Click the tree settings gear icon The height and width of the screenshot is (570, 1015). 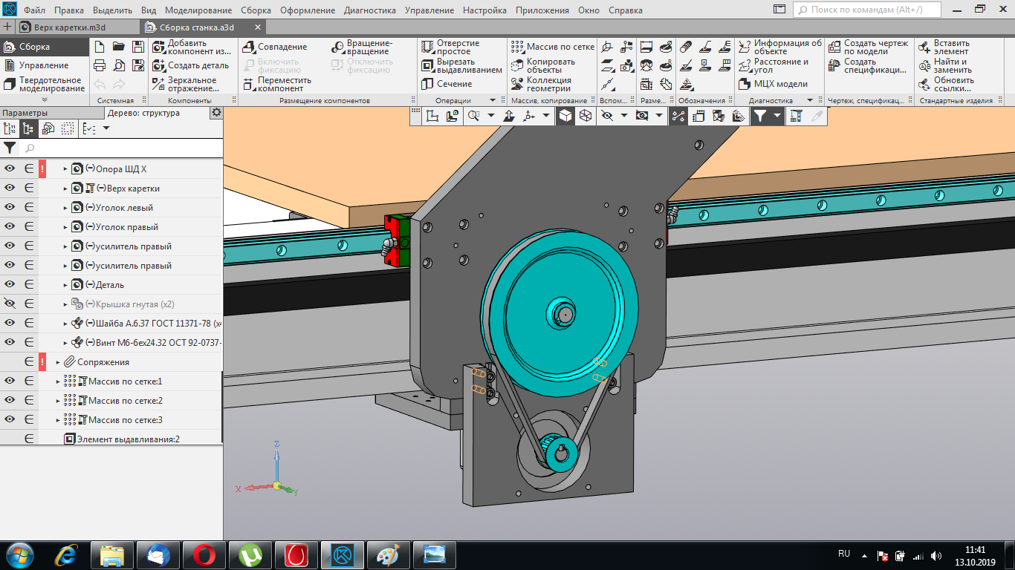click(216, 113)
